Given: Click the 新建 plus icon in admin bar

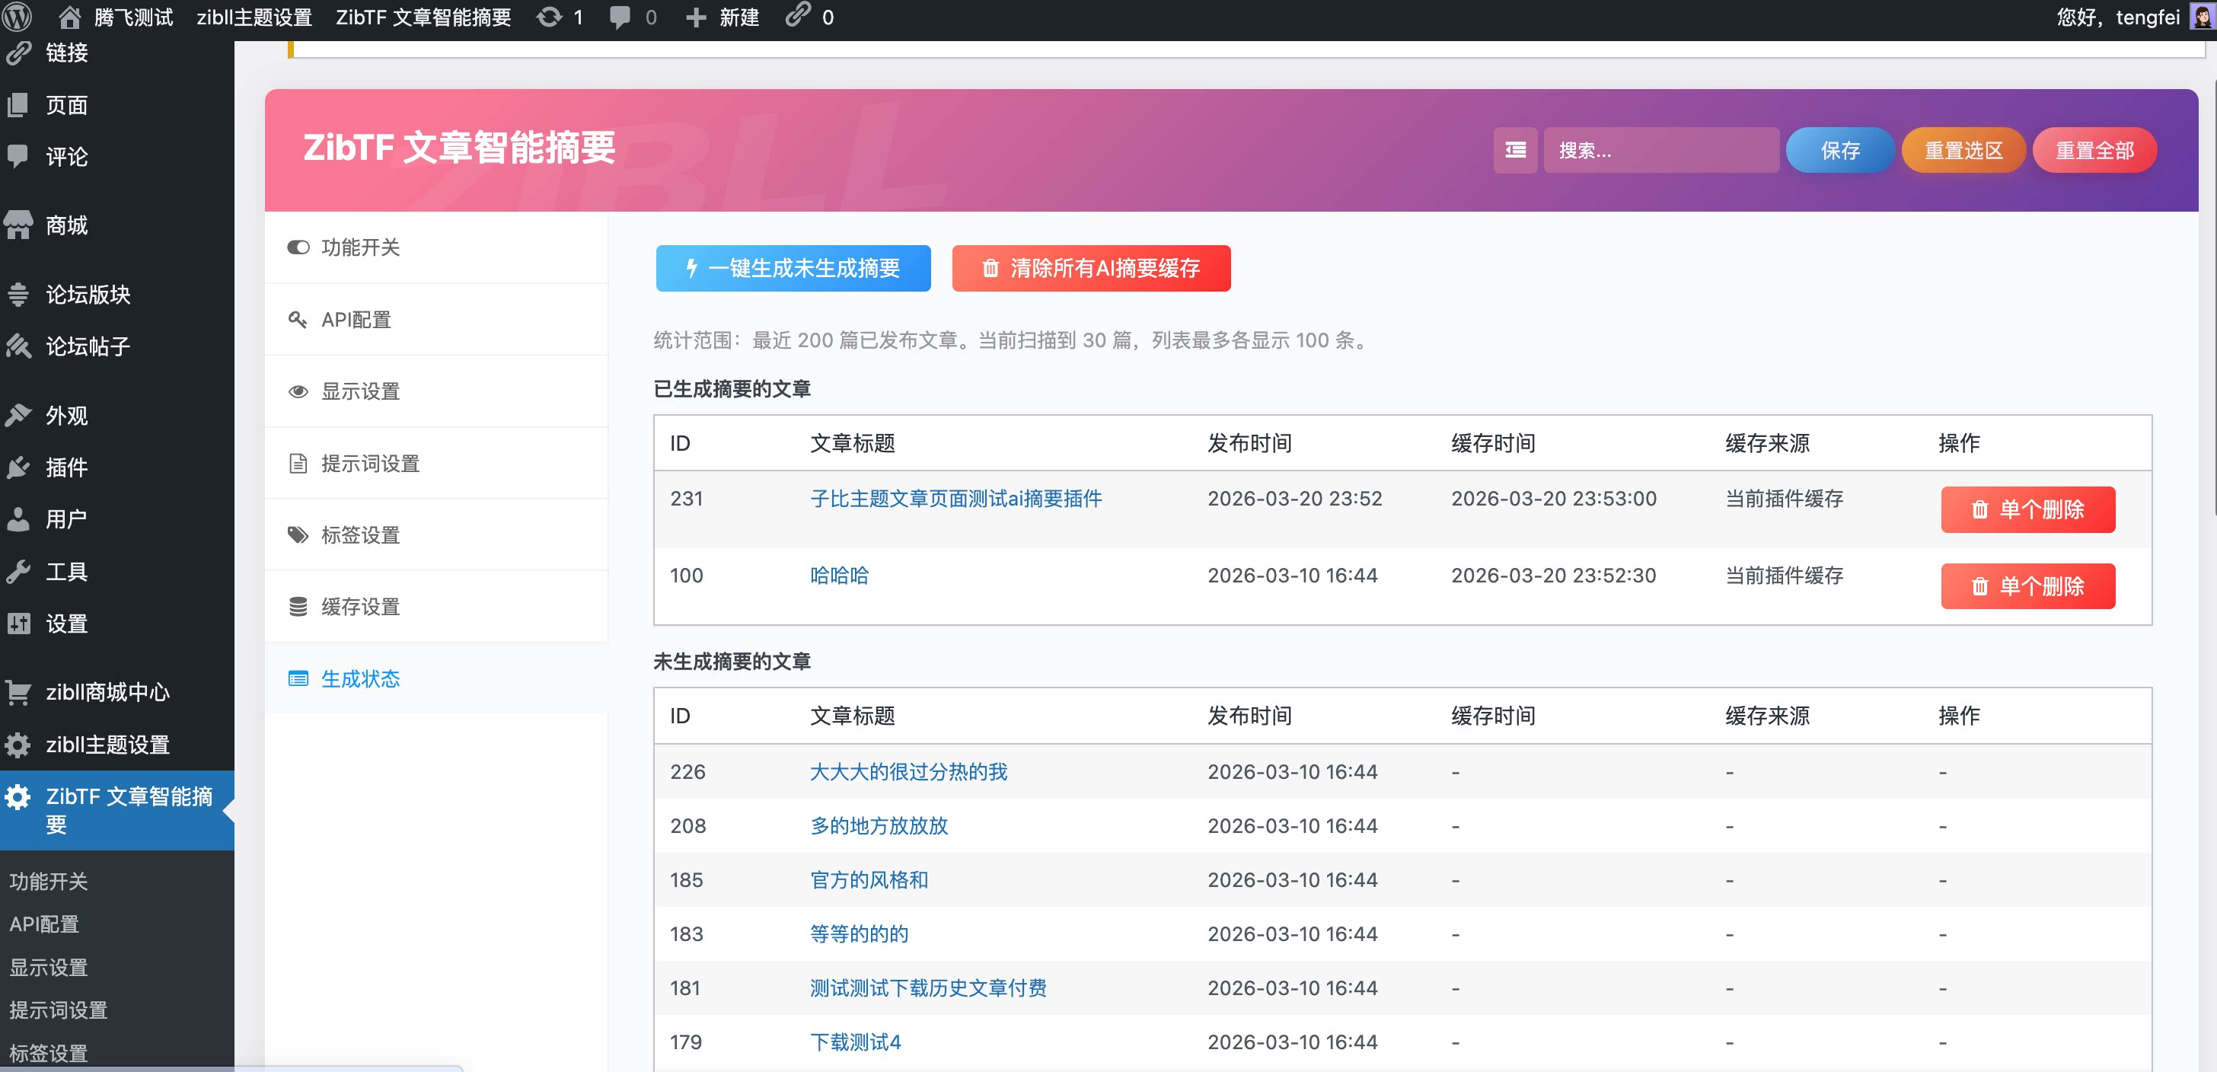Looking at the screenshot, I should click(x=694, y=16).
